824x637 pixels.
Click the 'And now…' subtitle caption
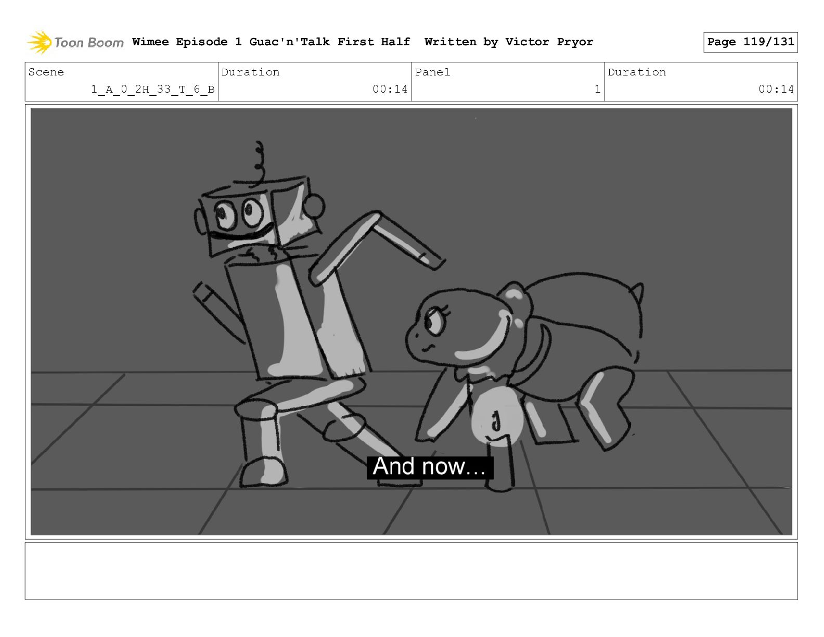[x=430, y=467]
